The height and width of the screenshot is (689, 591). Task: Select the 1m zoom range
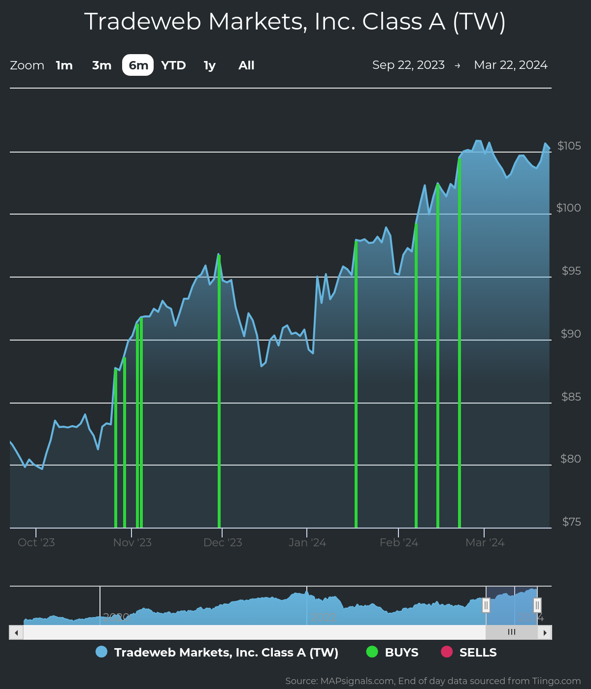(64, 65)
